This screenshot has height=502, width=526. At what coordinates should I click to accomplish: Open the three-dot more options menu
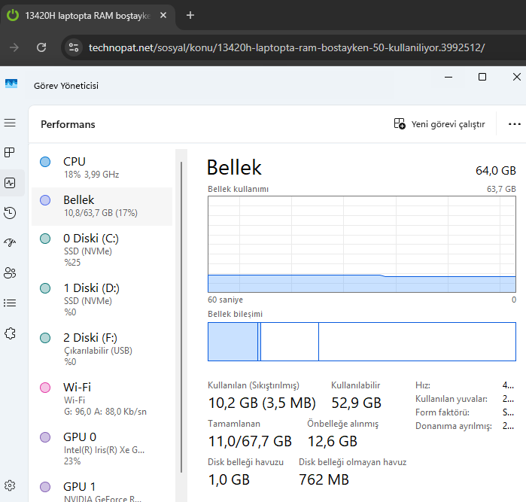pyautogui.click(x=515, y=124)
